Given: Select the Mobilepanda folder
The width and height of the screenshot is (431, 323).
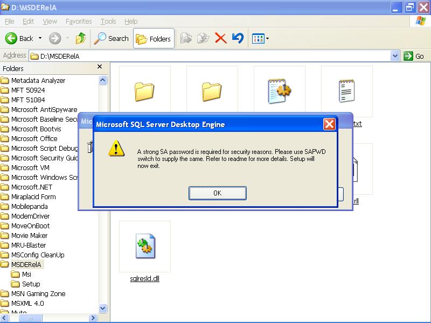Looking at the screenshot, I should pyautogui.click(x=30, y=206).
